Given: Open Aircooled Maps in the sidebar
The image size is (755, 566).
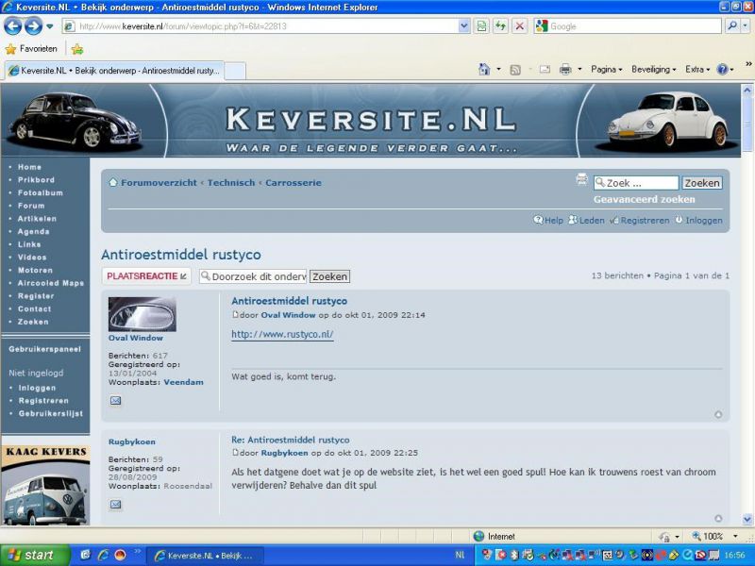Looking at the screenshot, I should tap(51, 284).
